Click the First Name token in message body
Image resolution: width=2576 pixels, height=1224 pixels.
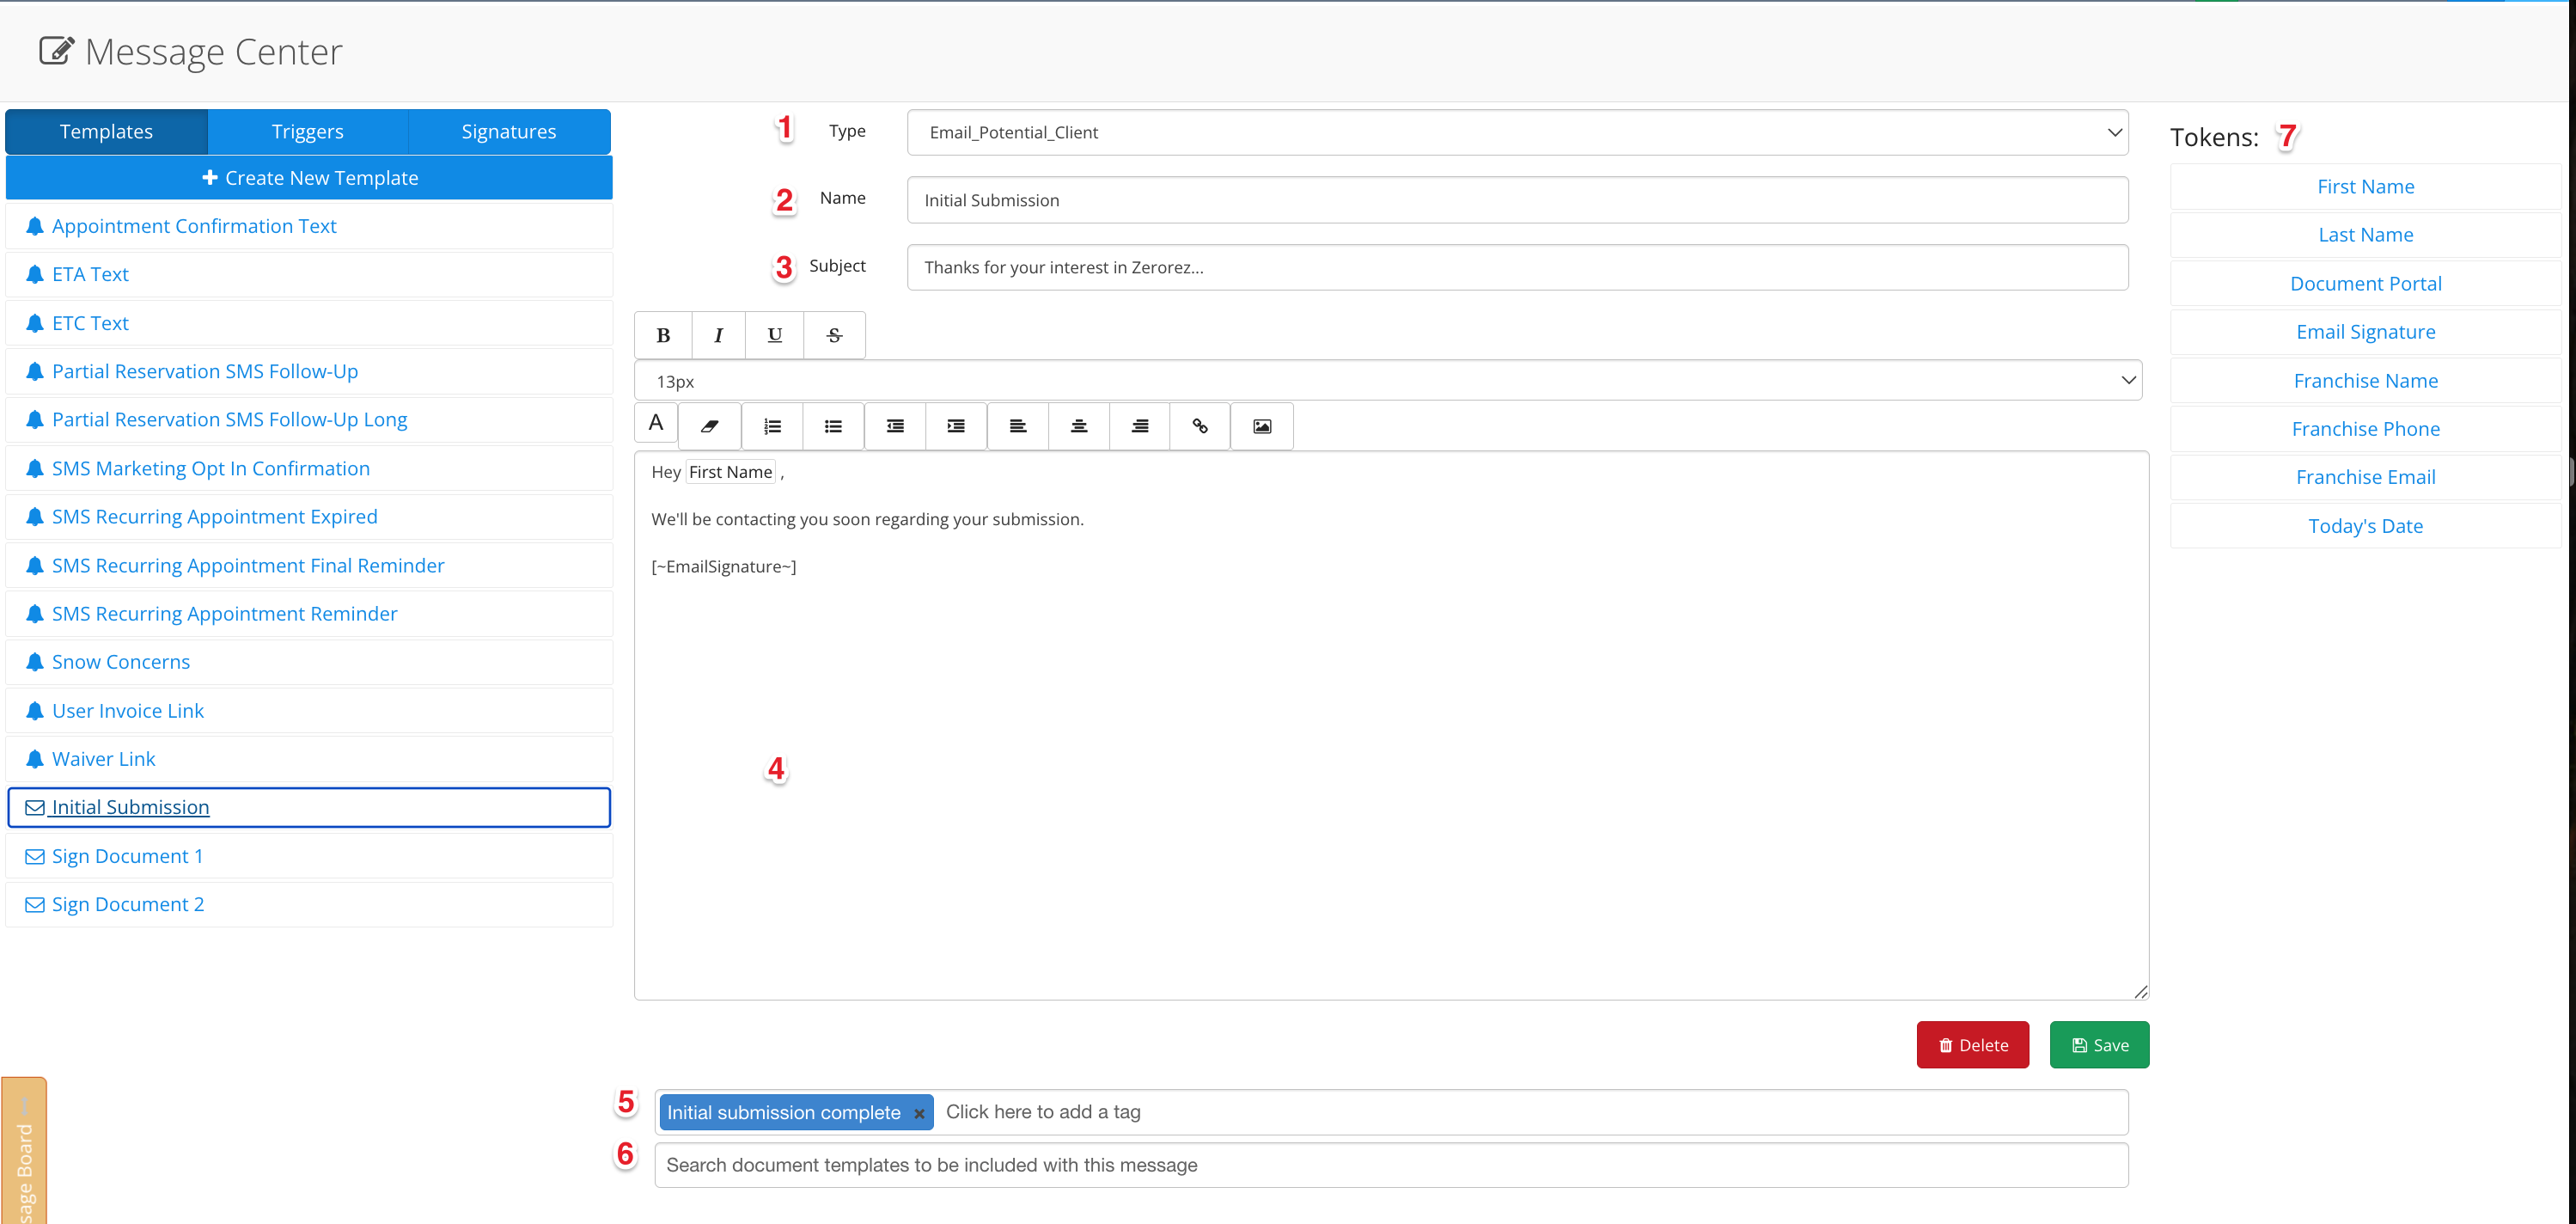point(730,472)
